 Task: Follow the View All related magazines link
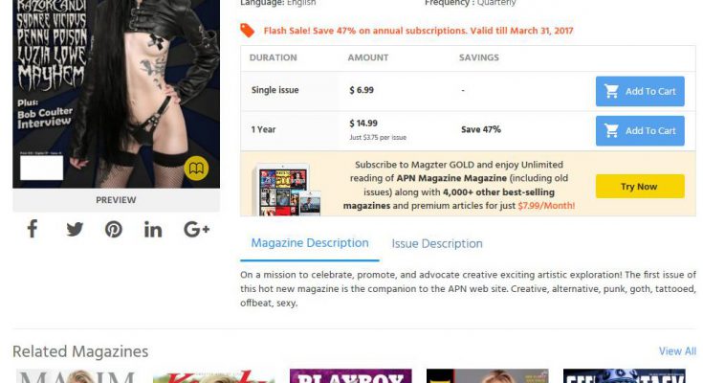pyautogui.click(x=677, y=351)
